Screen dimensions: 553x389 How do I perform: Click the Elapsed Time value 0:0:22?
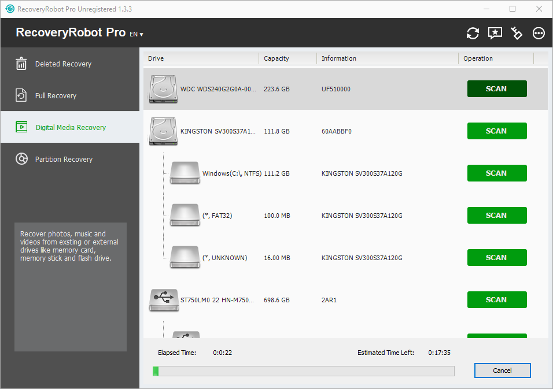point(223,353)
